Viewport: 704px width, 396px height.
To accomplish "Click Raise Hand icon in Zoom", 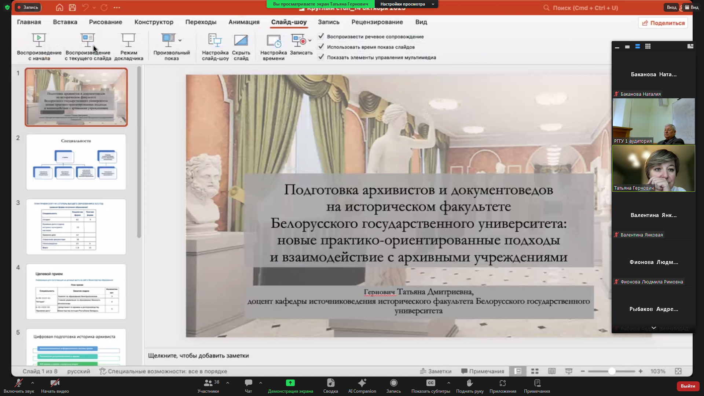I will (x=469, y=383).
